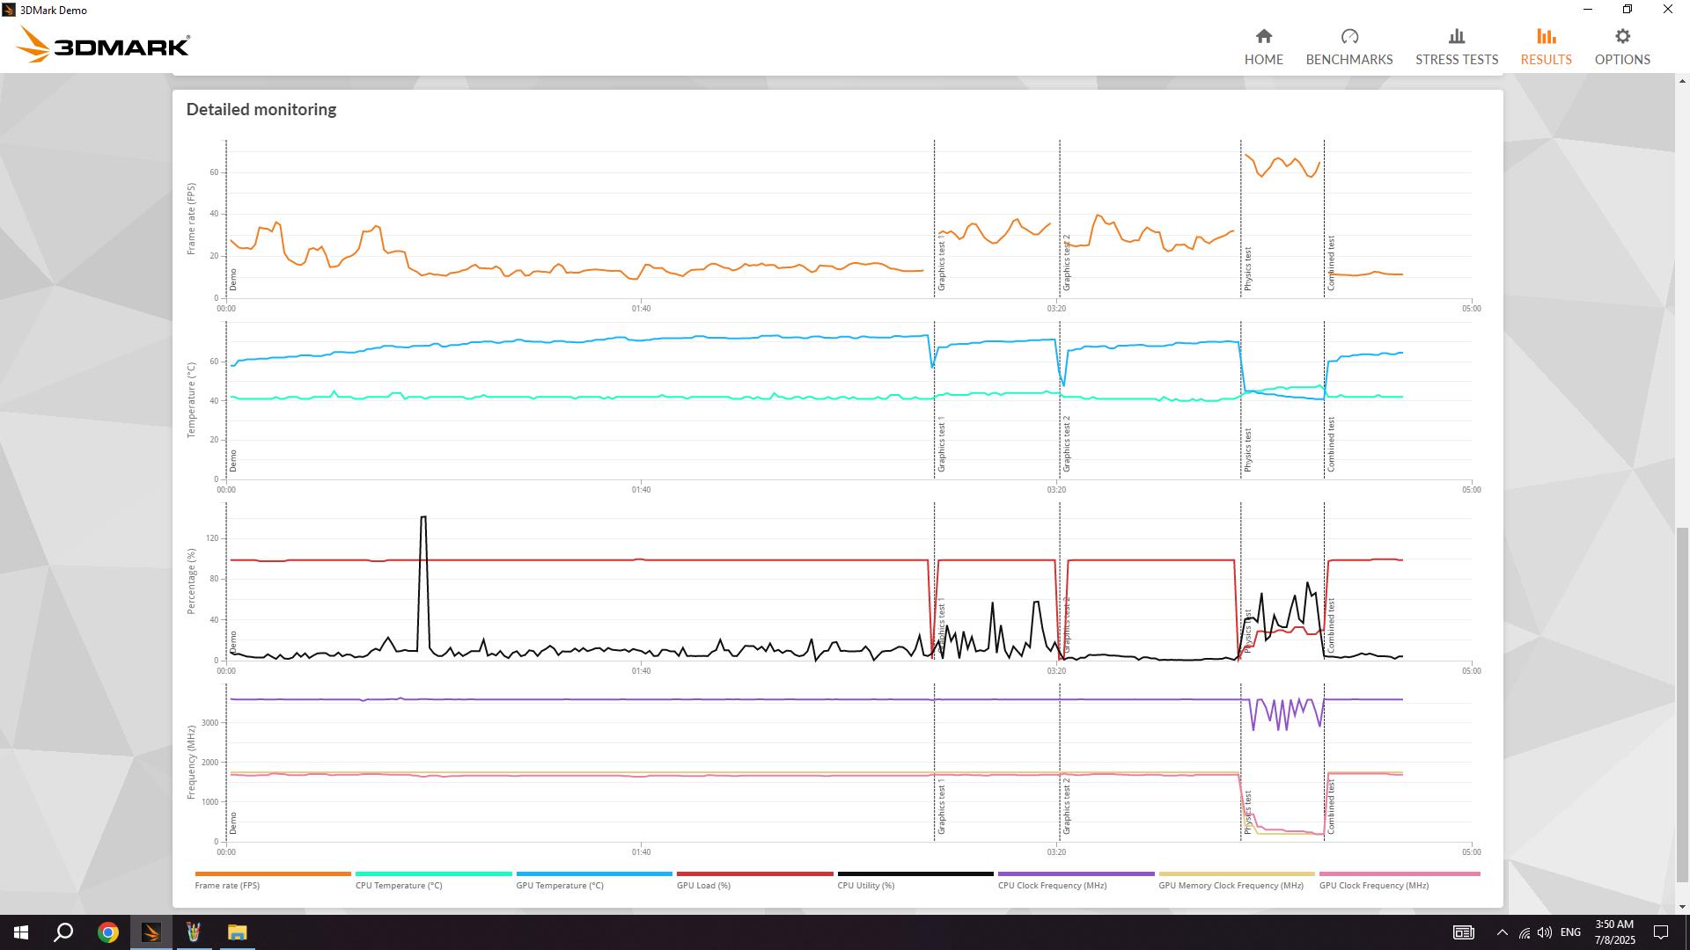Open the volume control in the tray
Screen dimensions: 1690x950
click(x=1545, y=932)
